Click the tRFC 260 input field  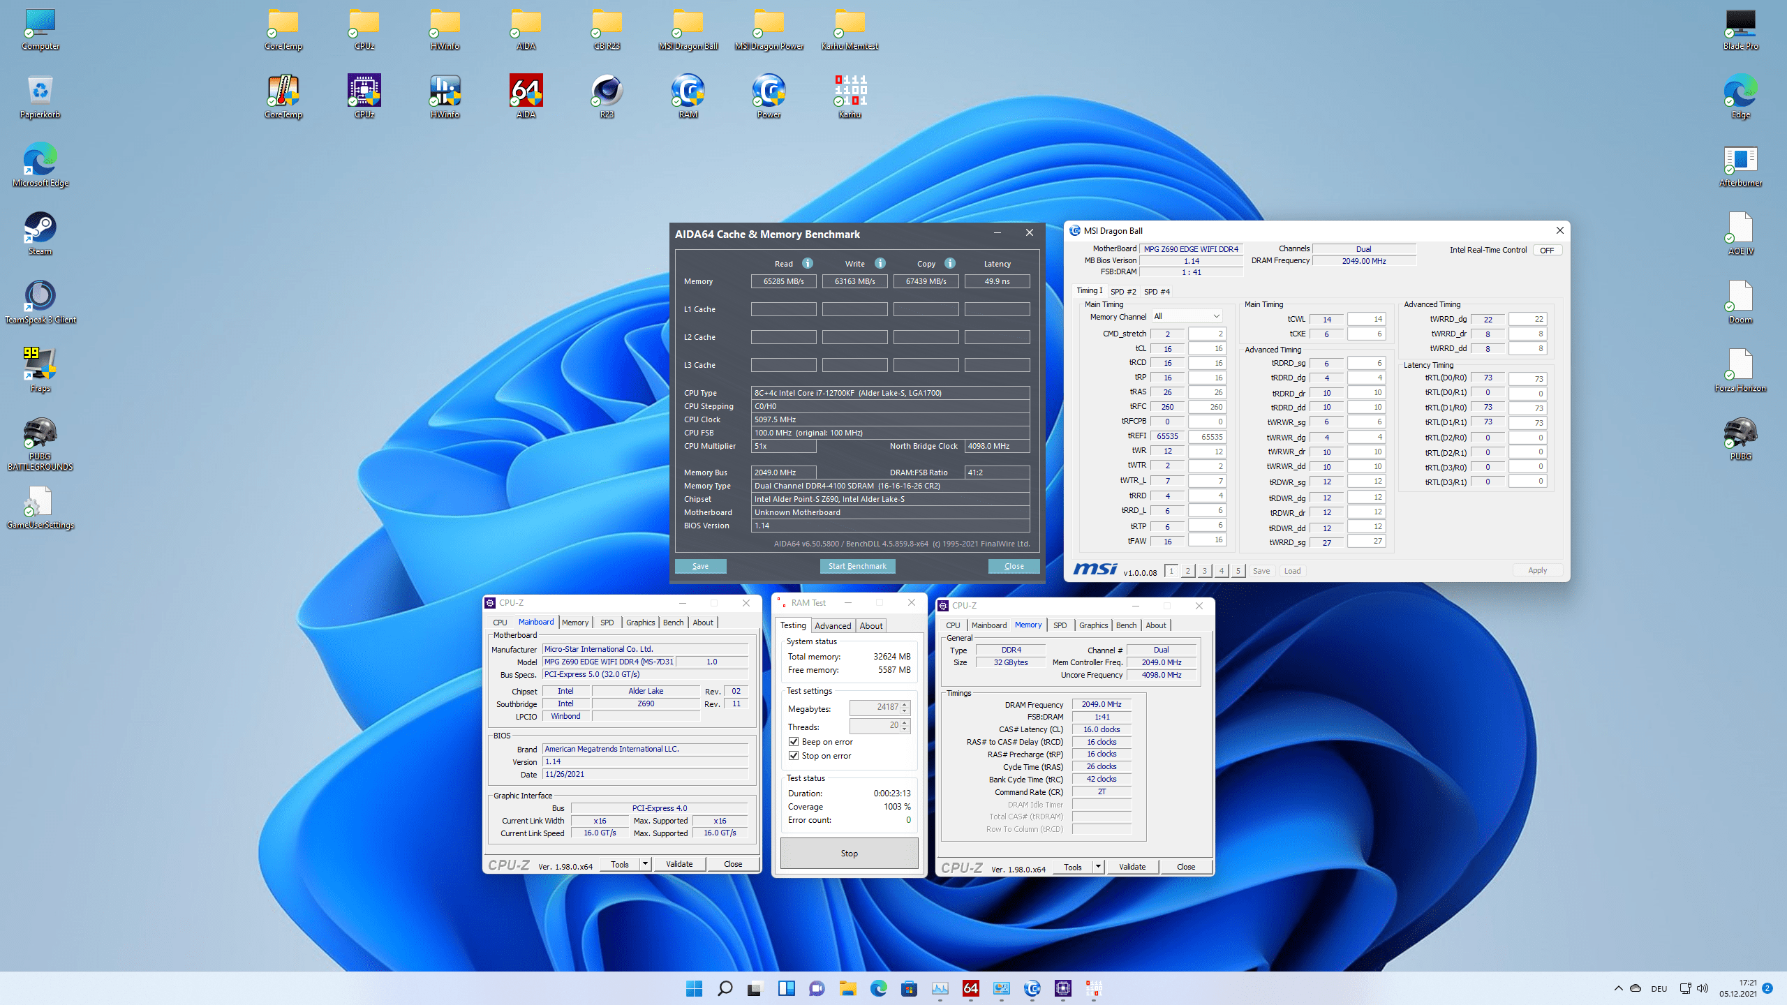[x=1207, y=407]
